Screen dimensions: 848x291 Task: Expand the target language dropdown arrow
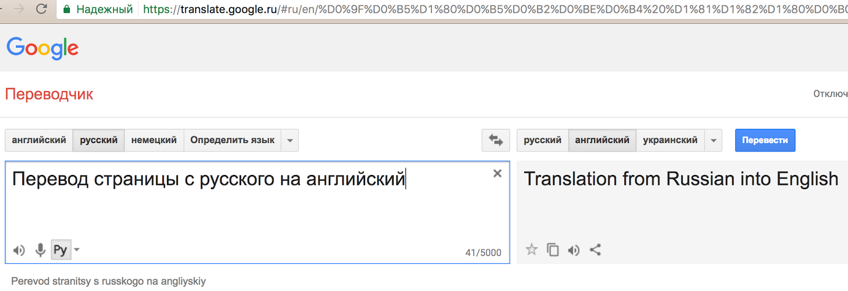(x=713, y=140)
